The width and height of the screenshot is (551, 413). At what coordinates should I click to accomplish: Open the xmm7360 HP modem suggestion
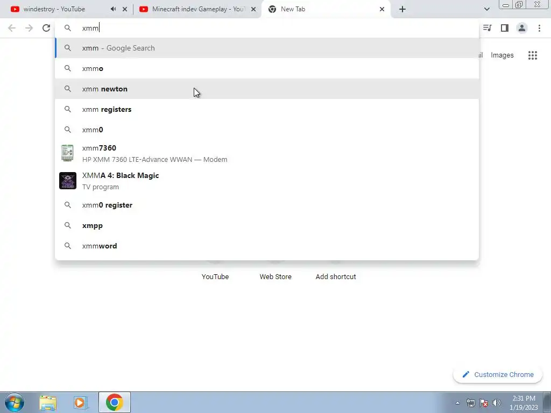267,153
